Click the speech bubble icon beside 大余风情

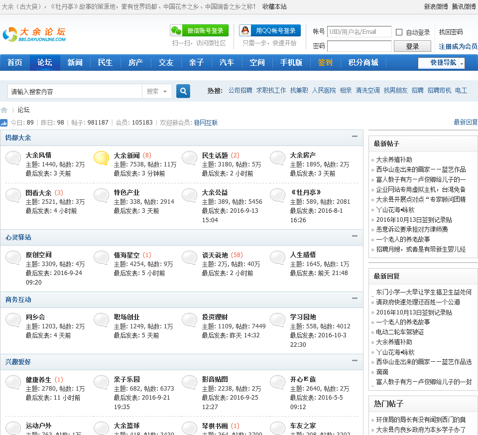(x=13, y=158)
